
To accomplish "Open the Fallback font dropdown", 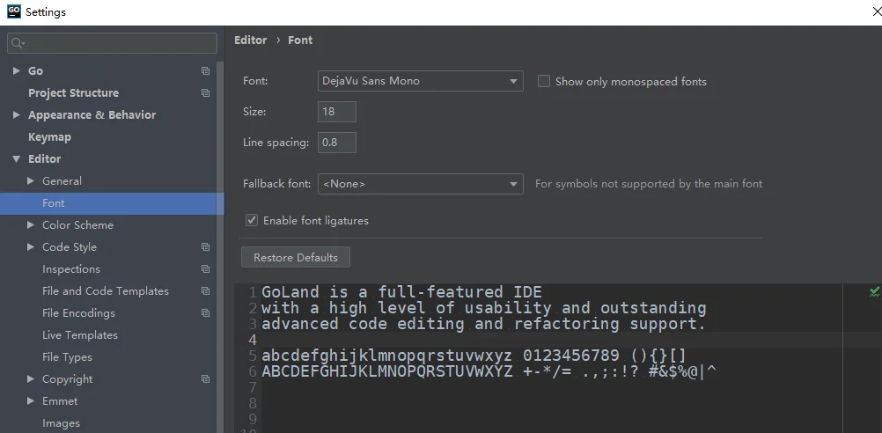I will click(x=420, y=184).
